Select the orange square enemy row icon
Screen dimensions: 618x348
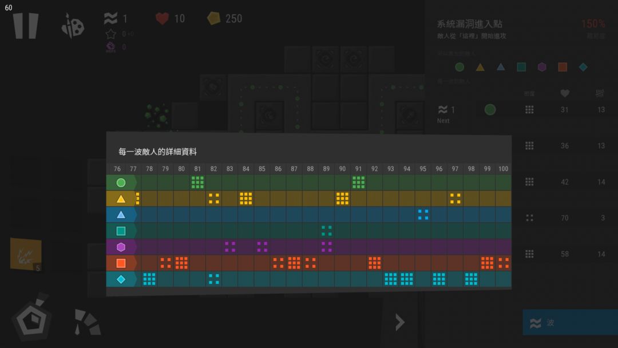[x=121, y=263]
